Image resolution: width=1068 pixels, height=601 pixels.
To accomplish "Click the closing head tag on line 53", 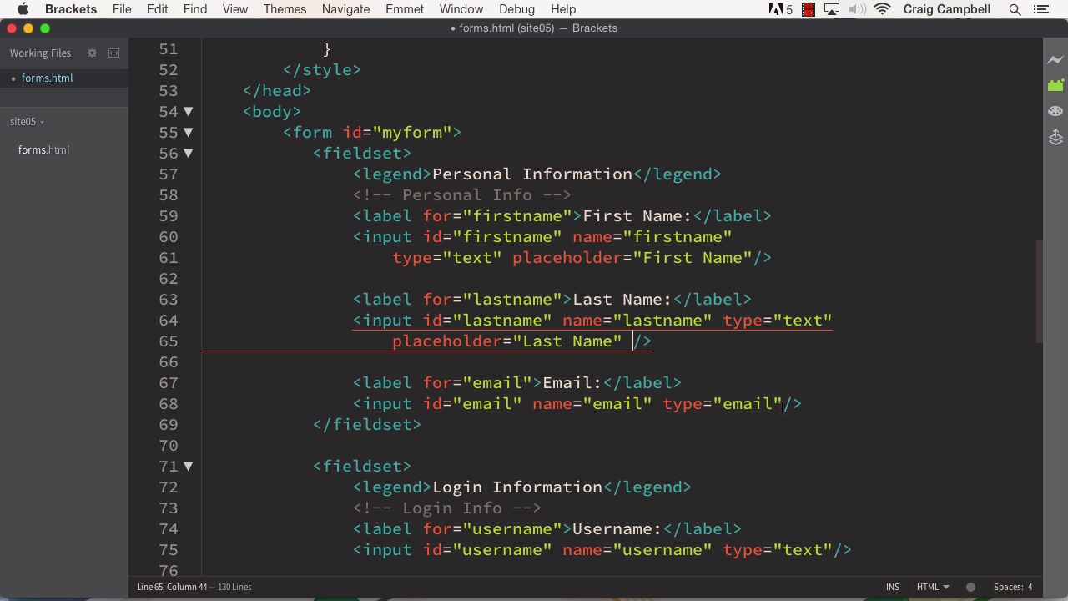I will click(277, 91).
